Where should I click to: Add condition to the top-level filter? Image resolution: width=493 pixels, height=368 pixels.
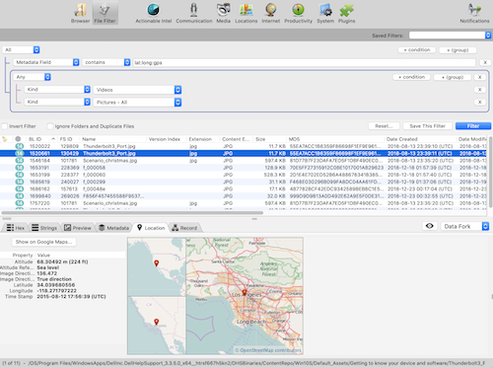[x=417, y=50]
